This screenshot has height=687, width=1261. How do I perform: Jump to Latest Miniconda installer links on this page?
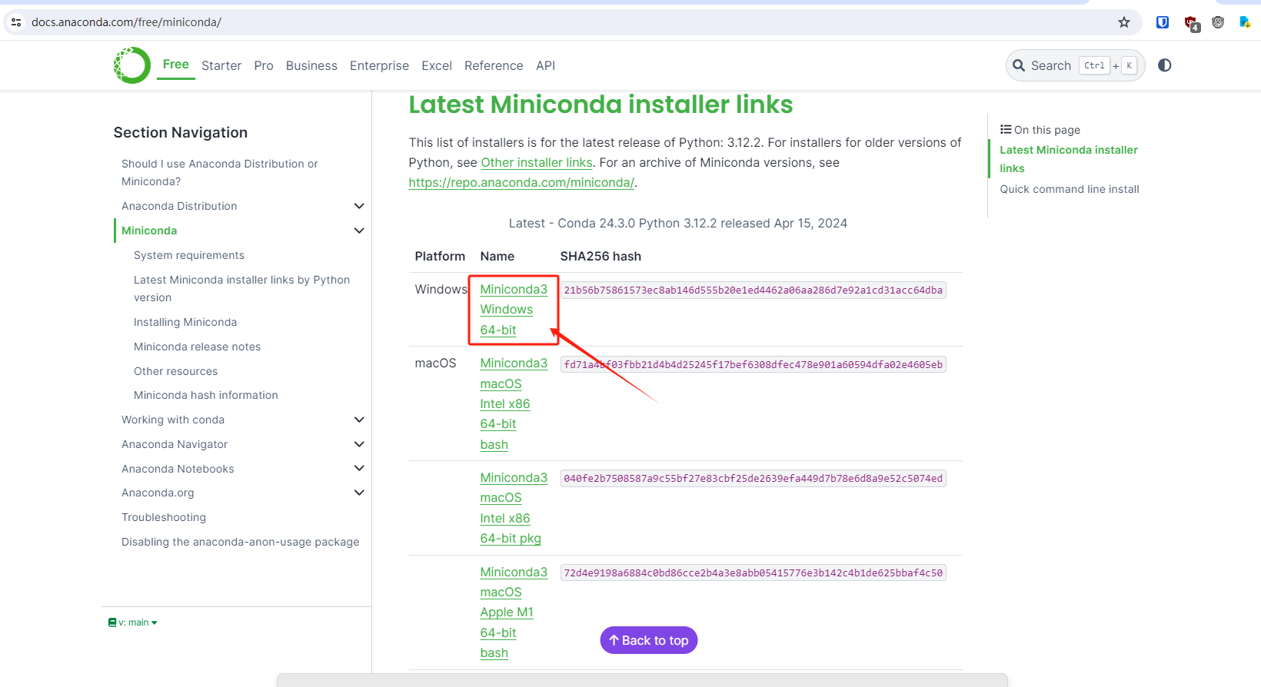coord(1069,159)
